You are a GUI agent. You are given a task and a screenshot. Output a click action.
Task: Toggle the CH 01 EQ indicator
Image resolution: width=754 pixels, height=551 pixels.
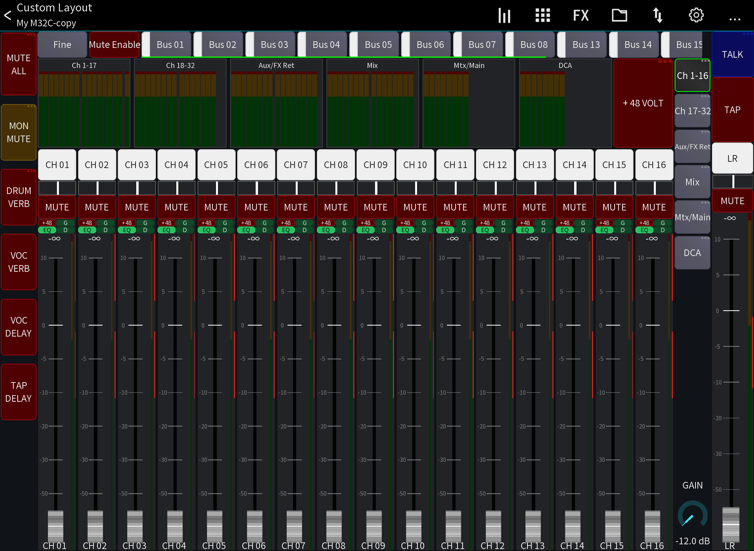pyautogui.click(x=47, y=230)
